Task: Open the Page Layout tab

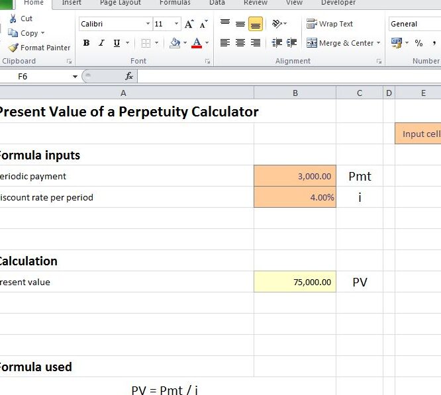Action: point(121,3)
